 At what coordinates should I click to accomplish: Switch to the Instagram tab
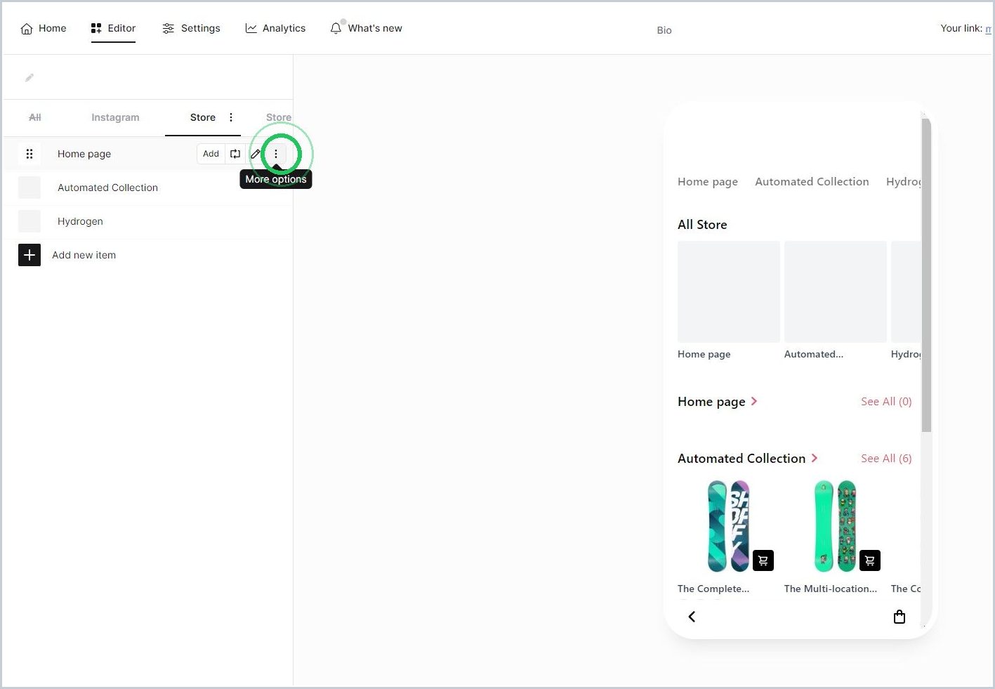point(115,117)
